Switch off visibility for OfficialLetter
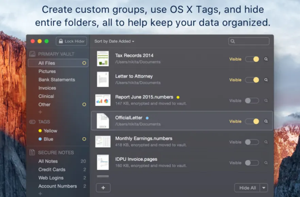Viewport: 300px width, 197px height. (x=252, y=121)
